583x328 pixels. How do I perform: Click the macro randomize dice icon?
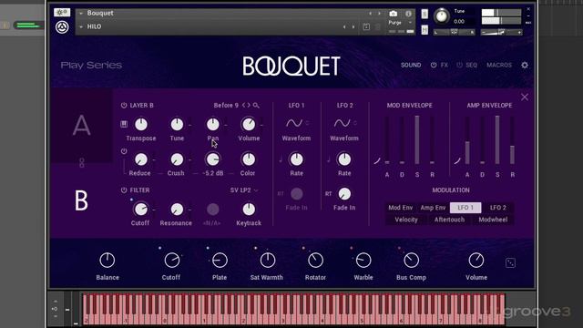(510, 263)
